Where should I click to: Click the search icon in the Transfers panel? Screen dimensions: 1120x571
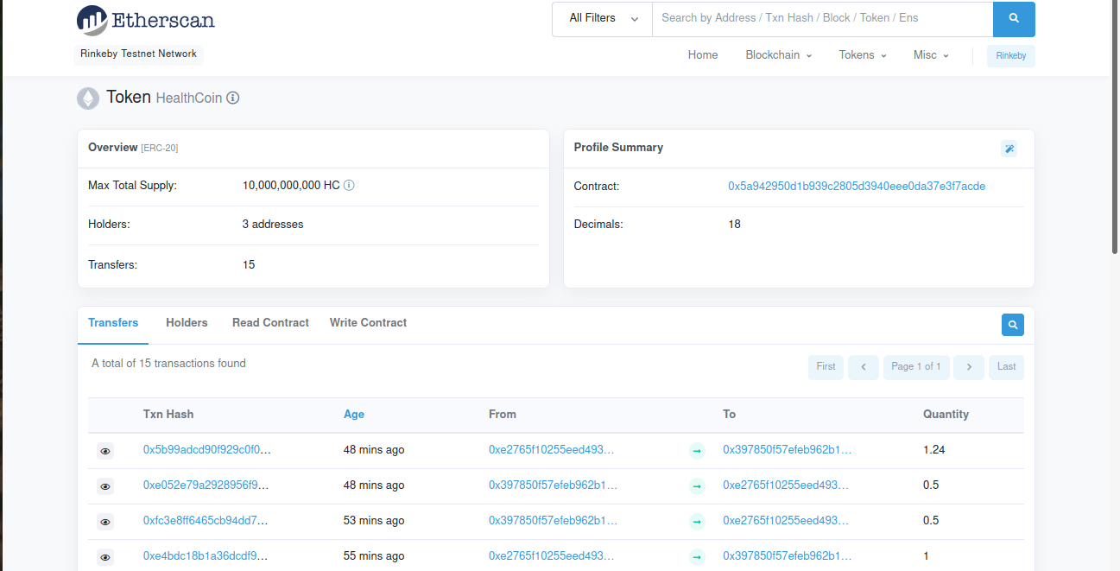click(1013, 325)
